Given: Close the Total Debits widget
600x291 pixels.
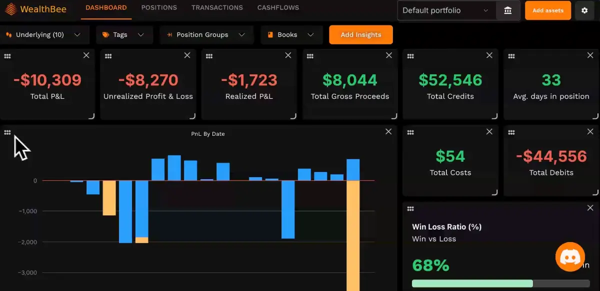Looking at the screenshot, I should pos(590,132).
